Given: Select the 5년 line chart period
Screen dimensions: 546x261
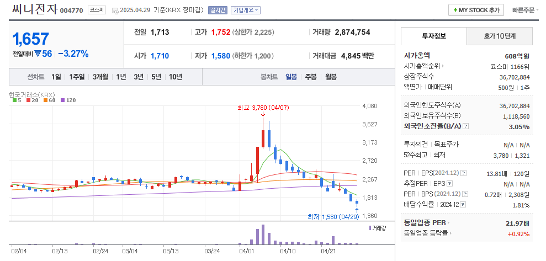Looking at the screenshot, I should pyautogui.click(x=156, y=77).
